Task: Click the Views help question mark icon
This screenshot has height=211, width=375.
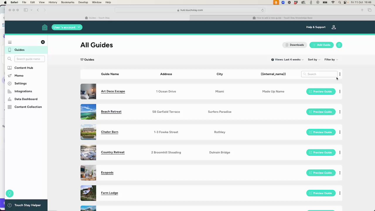Action: click(272, 59)
